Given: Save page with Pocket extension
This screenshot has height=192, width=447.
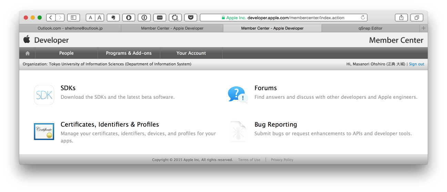Looking at the screenshot, I should 191,18.
